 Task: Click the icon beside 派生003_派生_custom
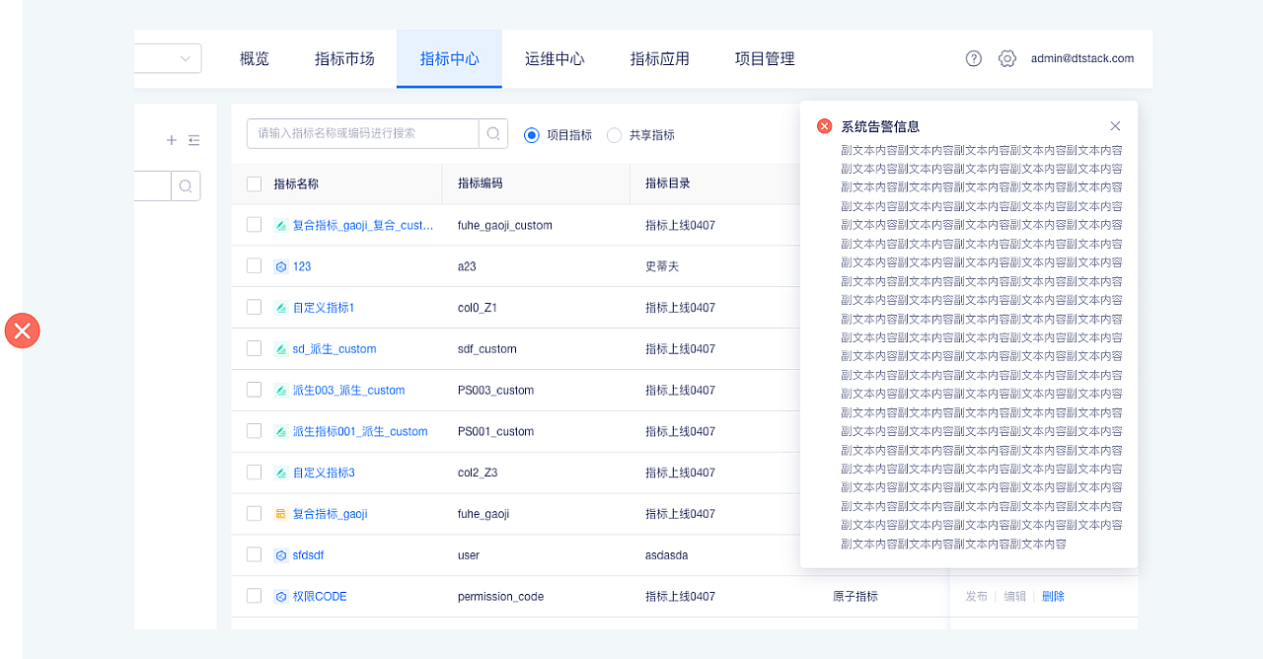(281, 391)
